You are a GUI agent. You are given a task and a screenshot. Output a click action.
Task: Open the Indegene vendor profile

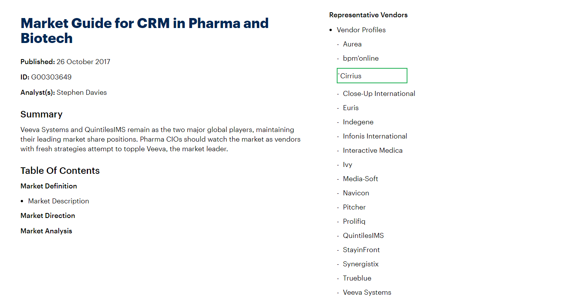(358, 122)
